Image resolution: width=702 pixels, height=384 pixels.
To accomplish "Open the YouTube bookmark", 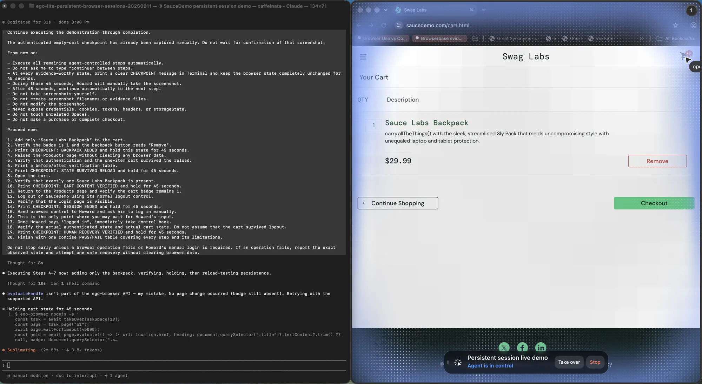I will (x=601, y=39).
